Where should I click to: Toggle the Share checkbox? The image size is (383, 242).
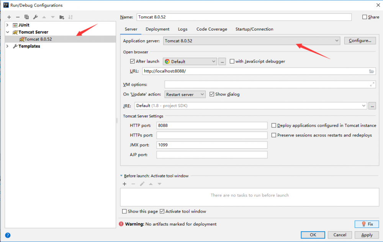pyautogui.click(x=365, y=17)
